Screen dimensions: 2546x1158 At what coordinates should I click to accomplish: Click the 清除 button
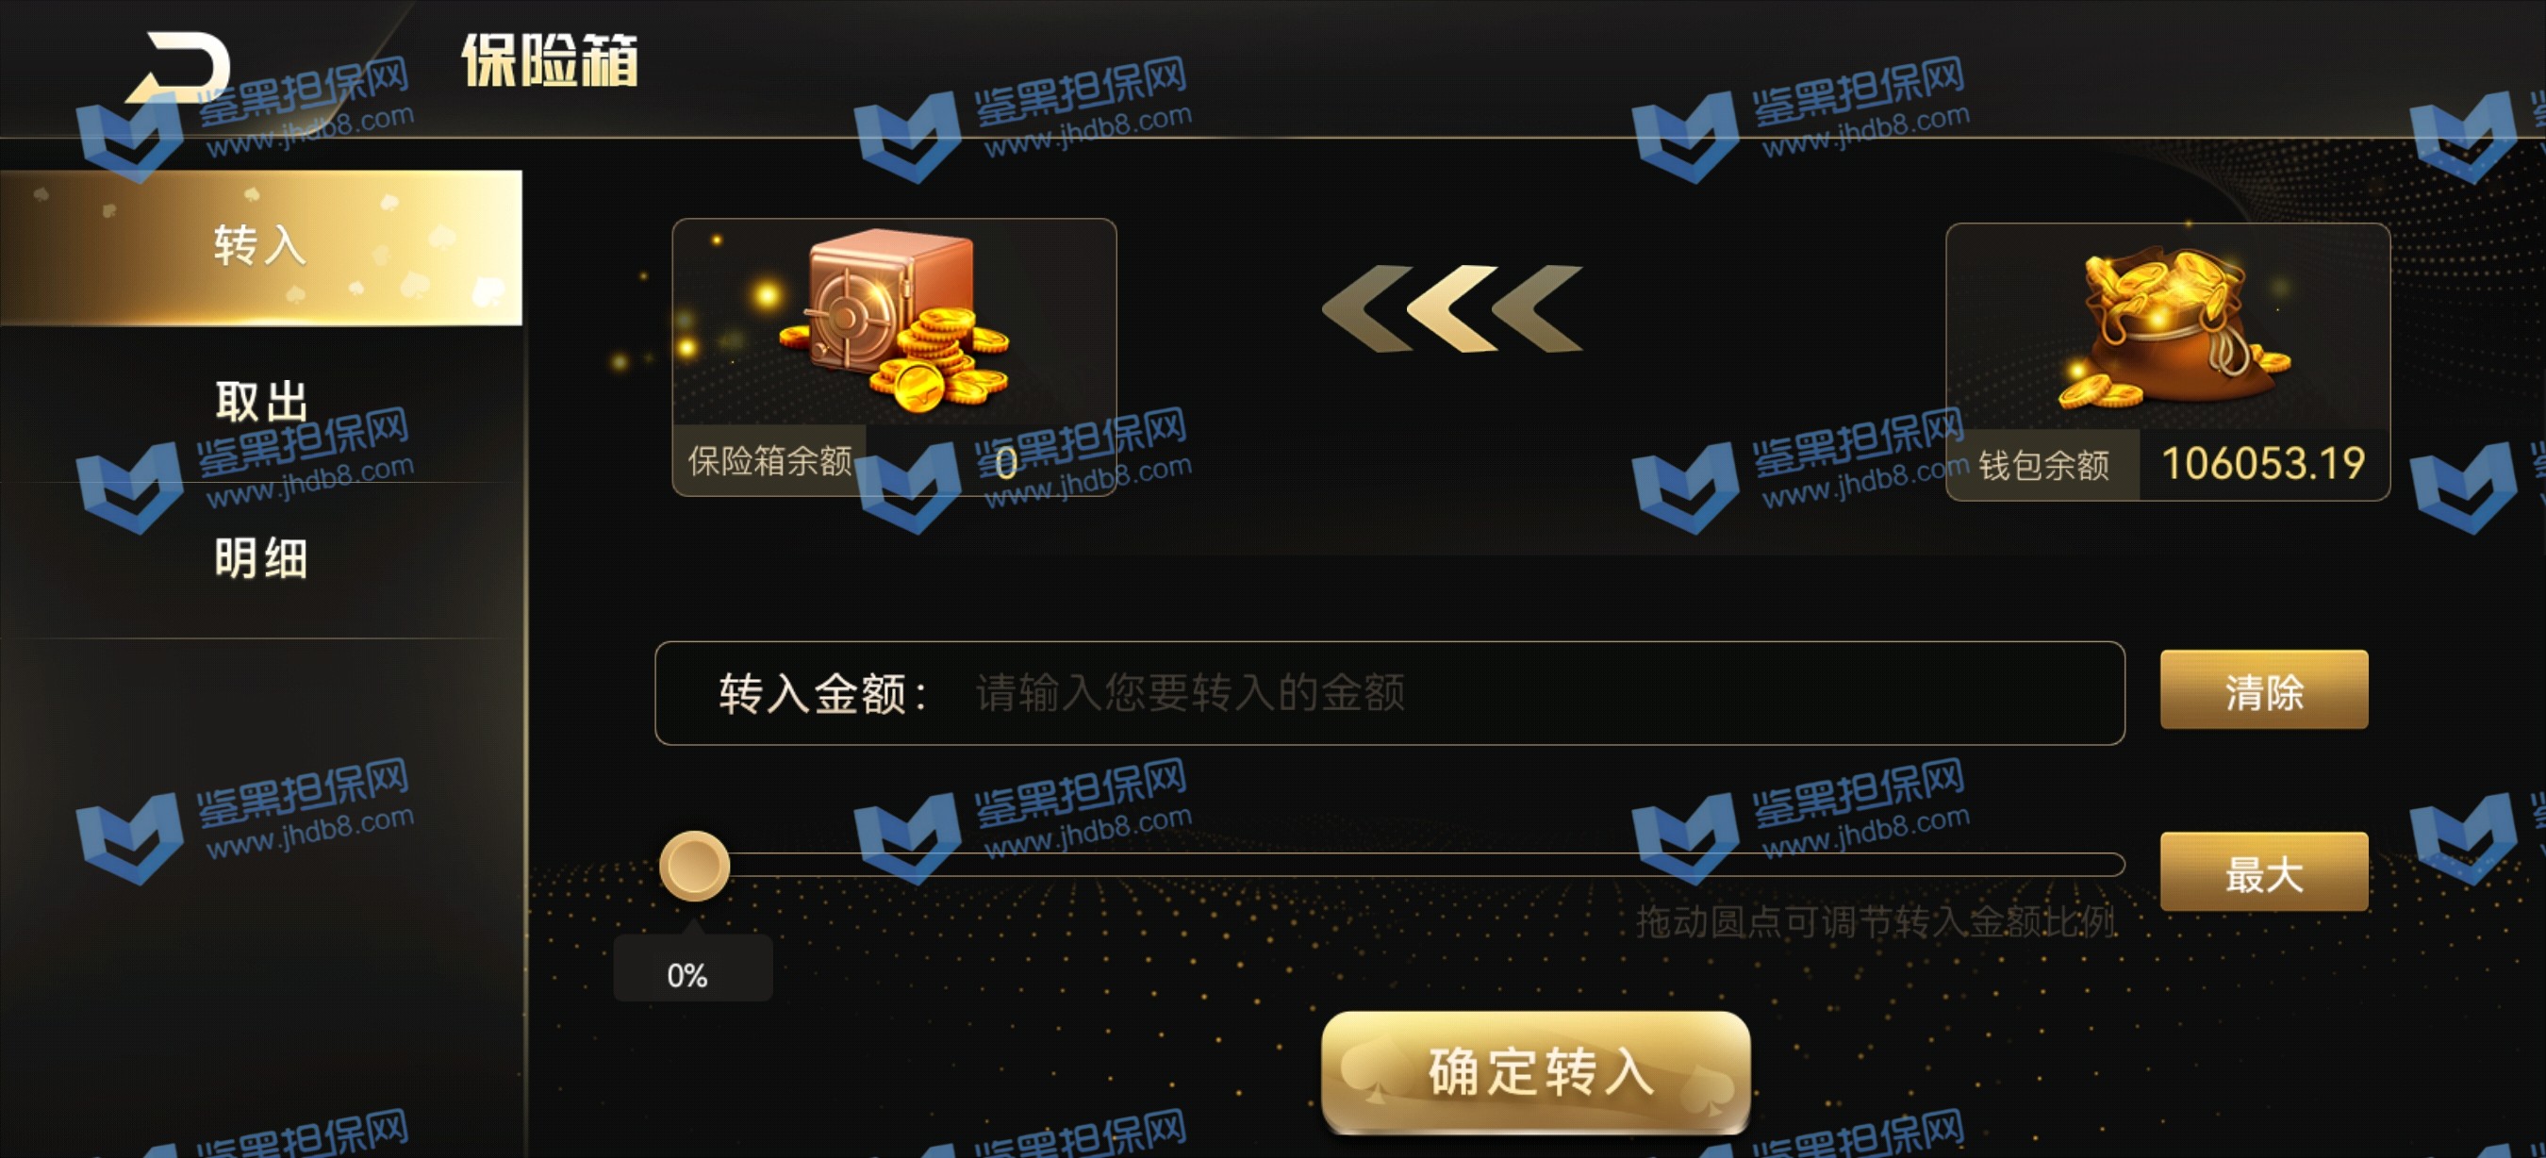coord(2263,689)
